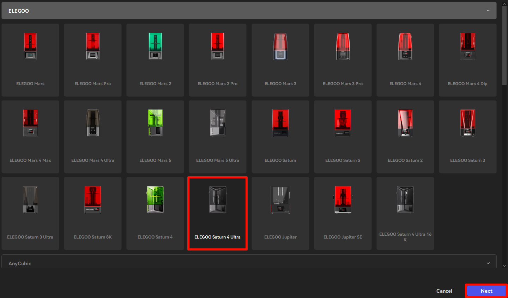Select the ELEGOO Mars 4 Dlp printer
This screenshot has height=298, width=508.
pyautogui.click(x=468, y=60)
